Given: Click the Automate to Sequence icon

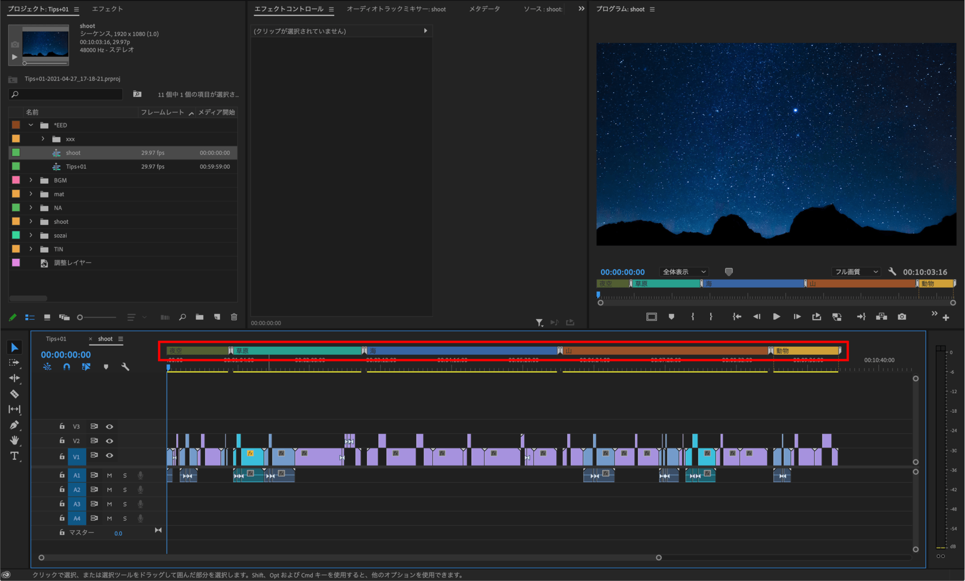Looking at the screenshot, I should pyautogui.click(x=165, y=317).
